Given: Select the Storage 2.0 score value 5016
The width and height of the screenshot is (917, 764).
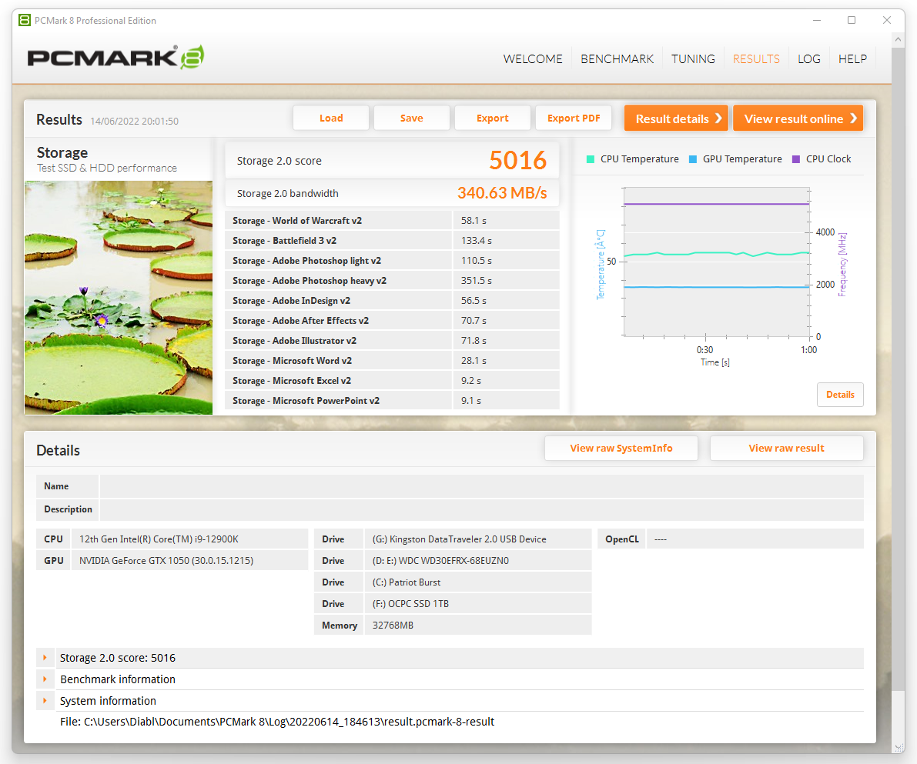Looking at the screenshot, I should (517, 160).
